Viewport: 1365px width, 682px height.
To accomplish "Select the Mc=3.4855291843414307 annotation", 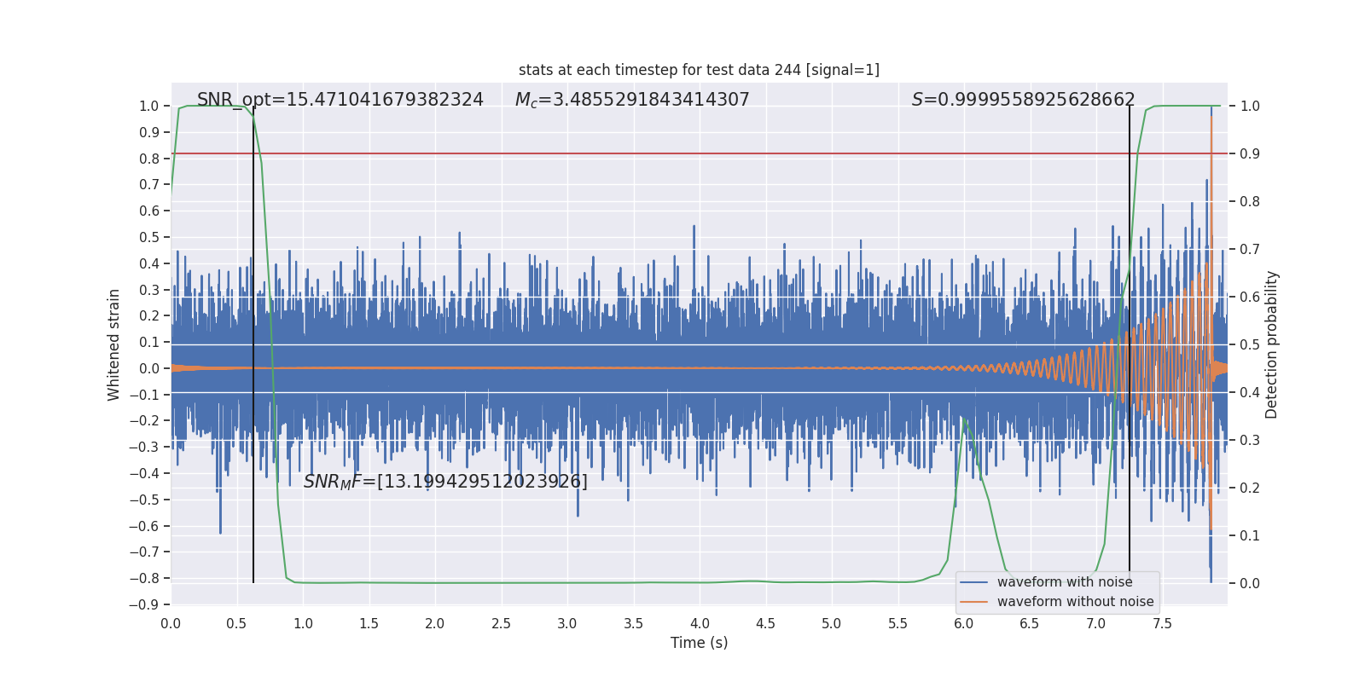I will click(x=632, y=101).
